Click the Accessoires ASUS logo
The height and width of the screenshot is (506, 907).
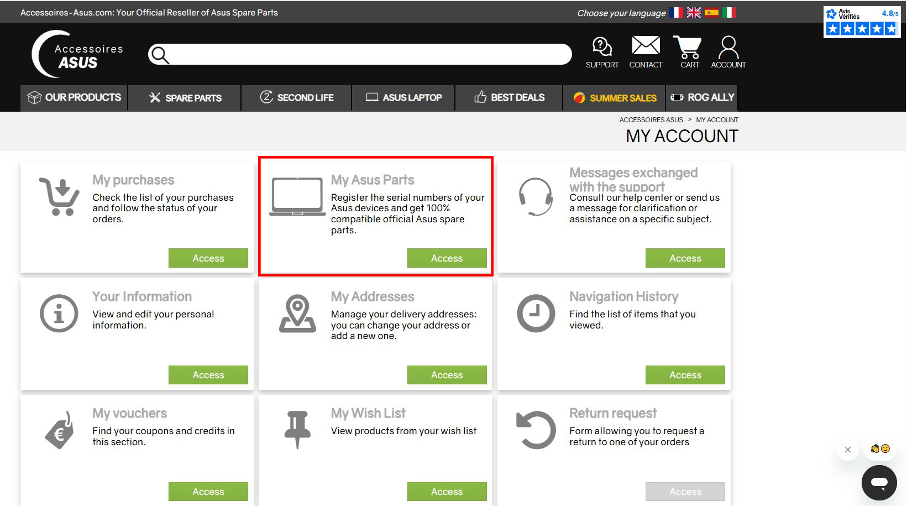tap(77, 54)
